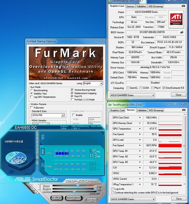Click the GPU Clock 1000 MHz field
The height and width of the screenshot is (204, 189).
[x=132, y=72]
